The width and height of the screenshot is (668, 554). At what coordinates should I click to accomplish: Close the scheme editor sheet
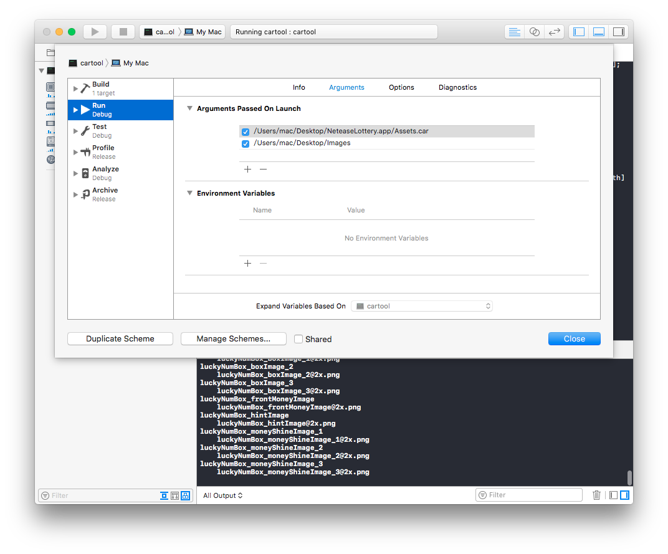pyautogui.click(x=575, y=339)
